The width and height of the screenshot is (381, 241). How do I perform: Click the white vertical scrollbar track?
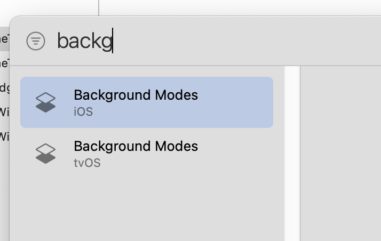(292, 154)
